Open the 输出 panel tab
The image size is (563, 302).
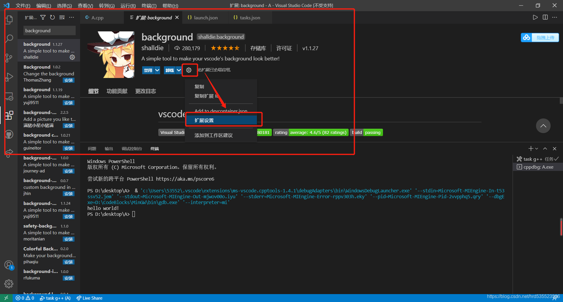(109, 149)
